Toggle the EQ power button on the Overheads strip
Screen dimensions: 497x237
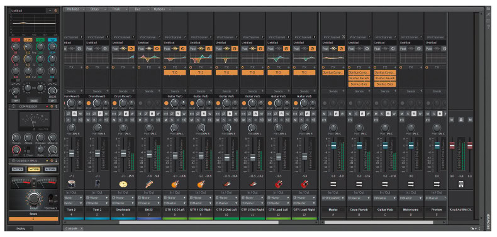pos(131,48)
